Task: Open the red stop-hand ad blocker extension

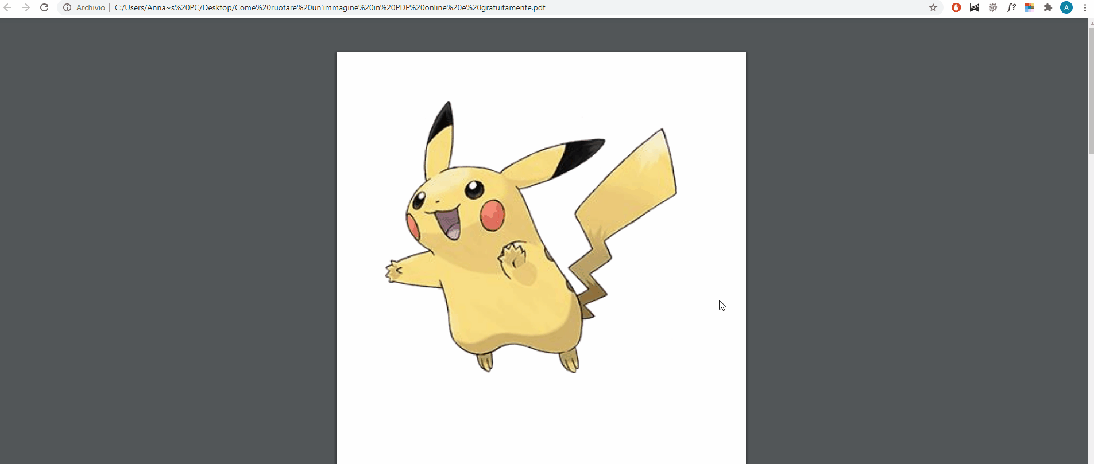Action: click(956, 7)
